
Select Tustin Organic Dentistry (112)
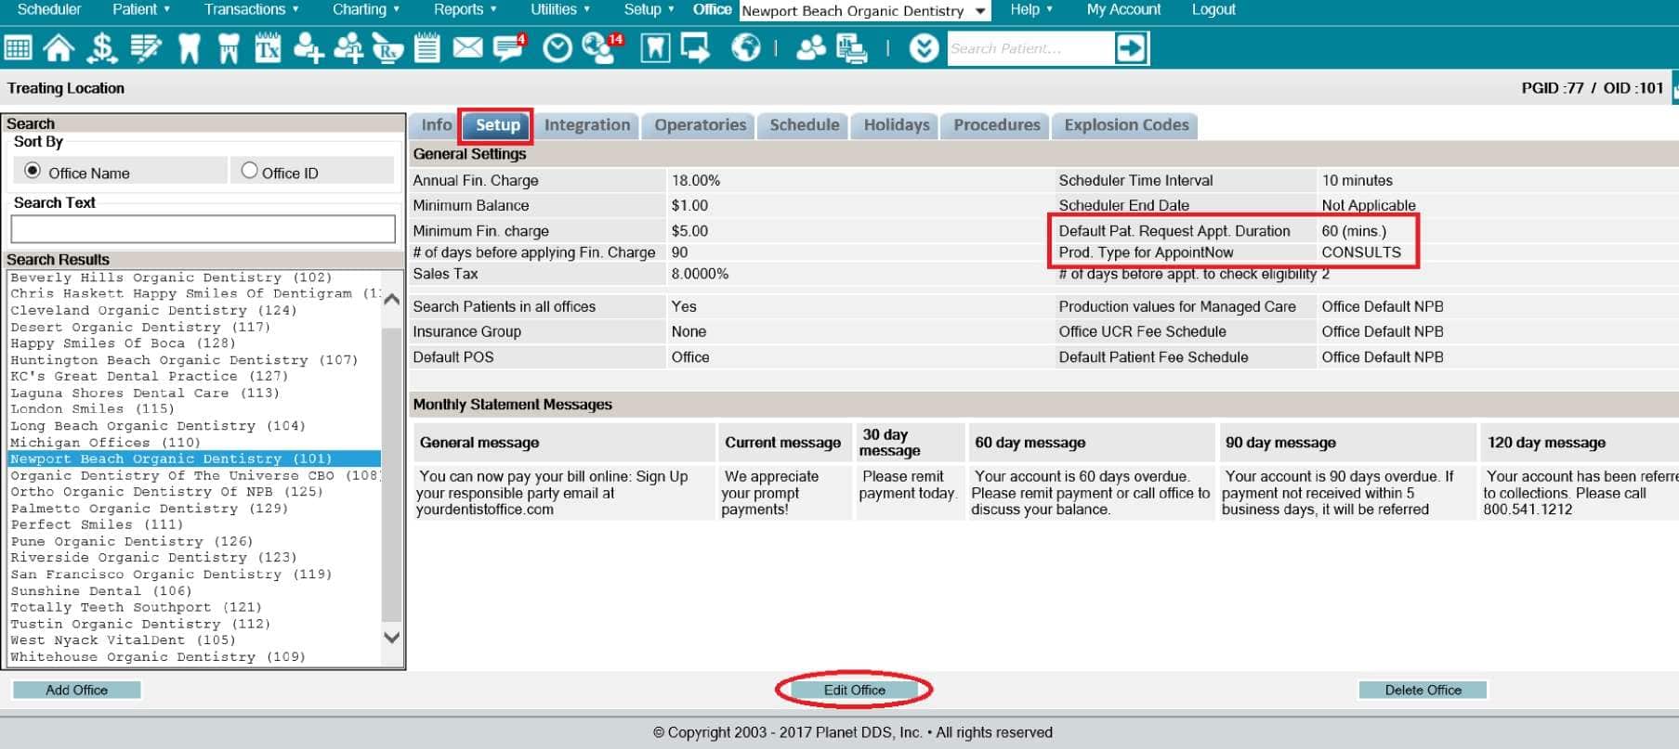(x=140, y=624)
